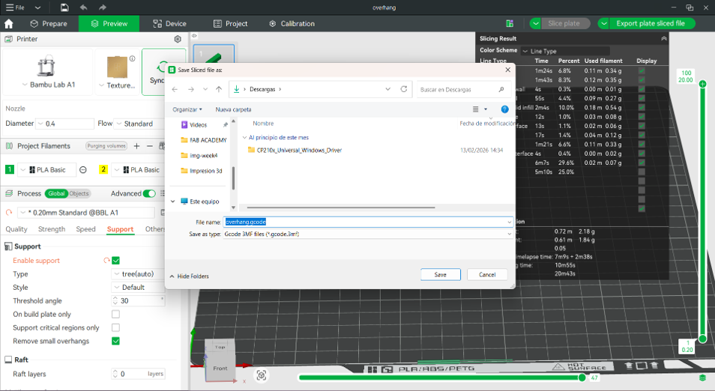715x391 pixels.
Task: Click Nueva carpeta button
Action: [234, 109]
